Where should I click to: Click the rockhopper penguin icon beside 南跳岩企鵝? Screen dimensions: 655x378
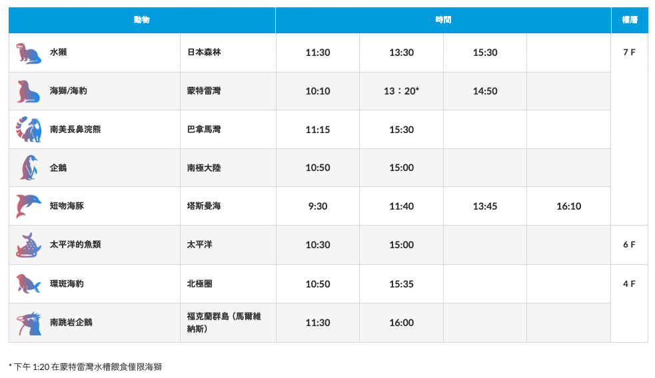click(x=29, y=323)
